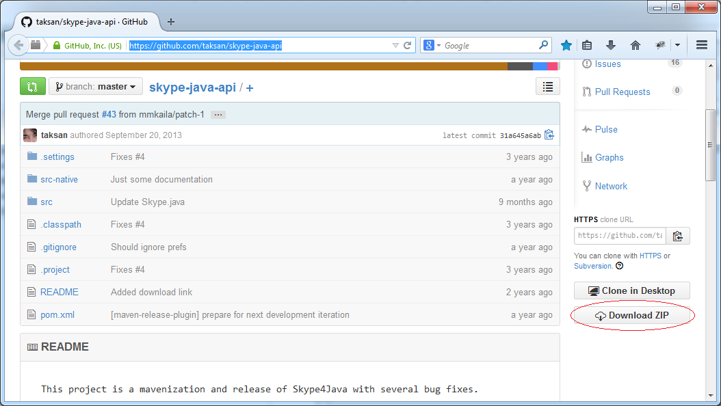This screenshot has height=406, width=721.
Task: Click the HTTPS clone option link
Action: click(650, 256)
